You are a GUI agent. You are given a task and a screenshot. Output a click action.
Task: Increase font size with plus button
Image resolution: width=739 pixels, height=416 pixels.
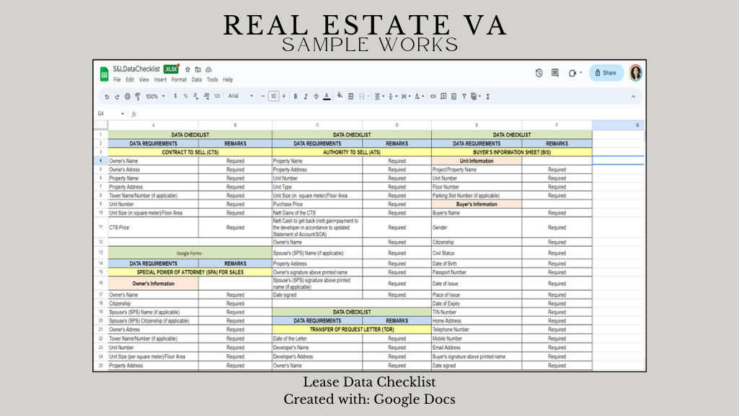(x=284, y=96)
